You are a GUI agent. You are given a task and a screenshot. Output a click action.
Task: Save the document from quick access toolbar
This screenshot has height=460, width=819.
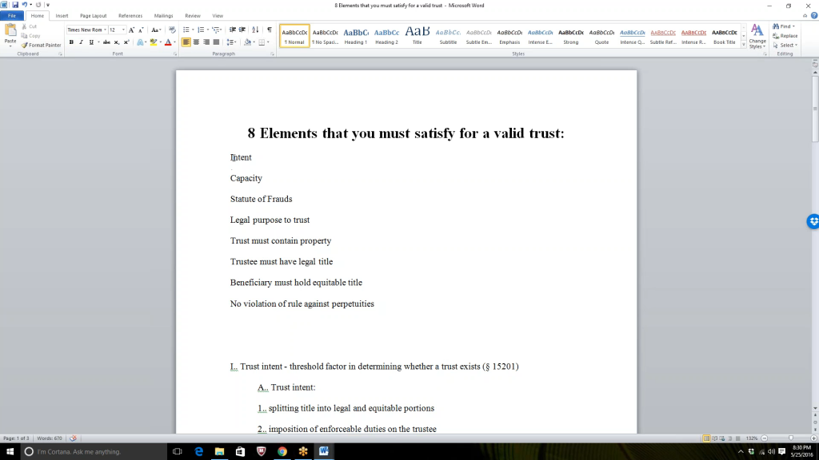(14, 5)
